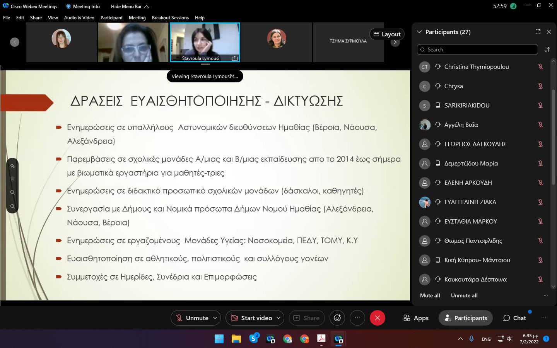Open the Share menu
The height and width of the screenshot is (348, 557).
click(x=36, y=18)
